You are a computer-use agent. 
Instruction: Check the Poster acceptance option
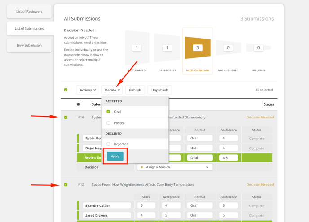pyautogui.click(x=108, y=123)
